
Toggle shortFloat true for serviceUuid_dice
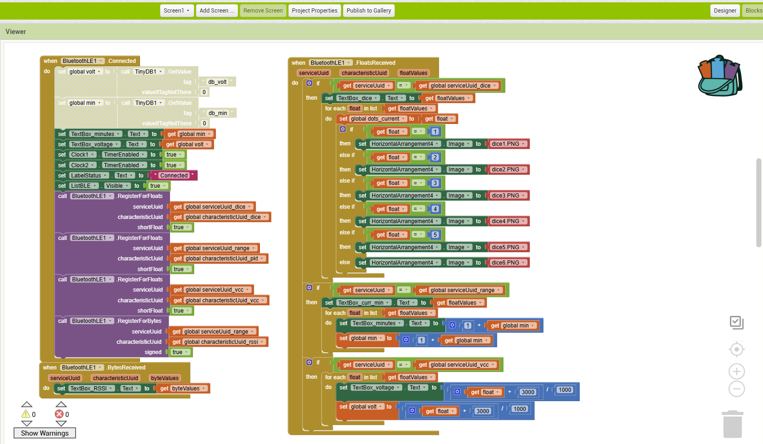tap(182, 227)
